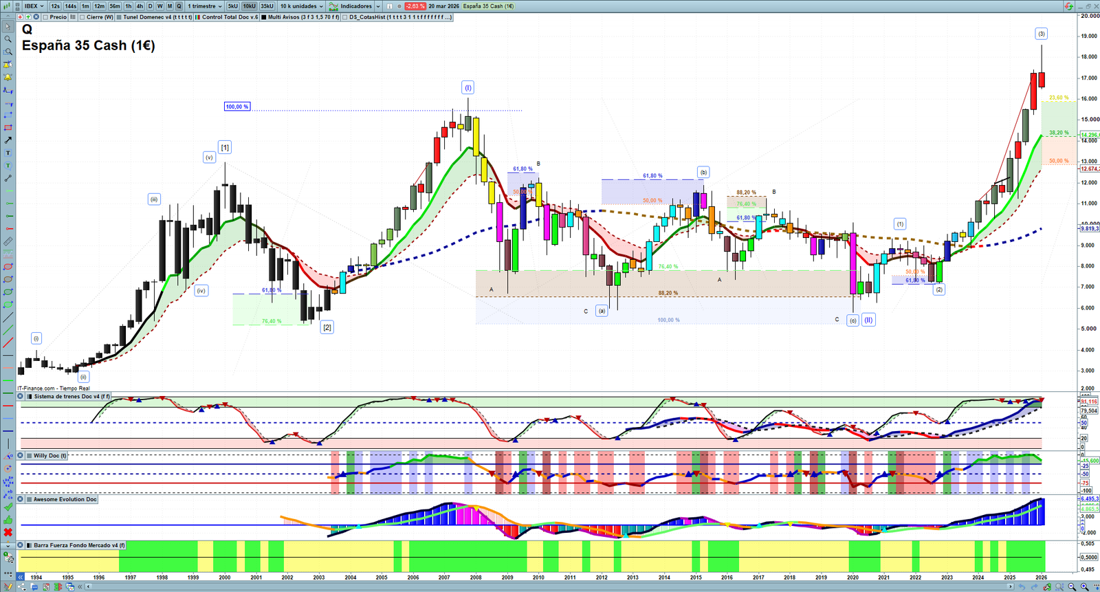Screen dimensions: 1100x592
Task: Click the red plus icon in indicator bar
Action: [21, 17]
